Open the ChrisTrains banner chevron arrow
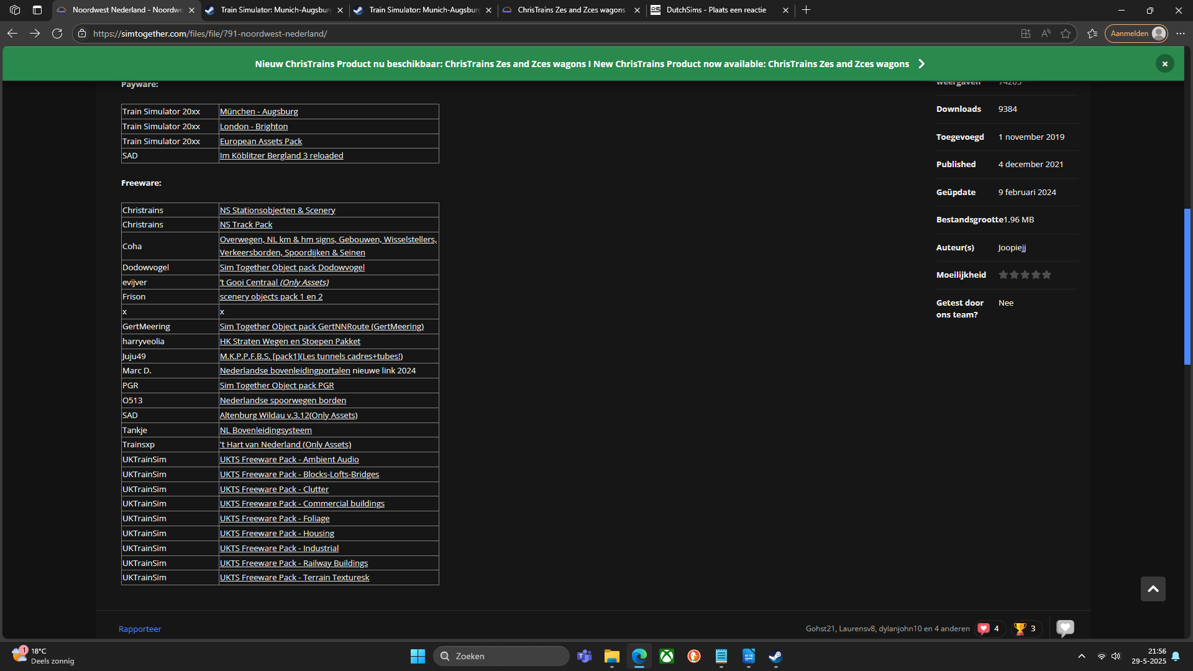Screen dimensions: 1193x671 point(921,64)
